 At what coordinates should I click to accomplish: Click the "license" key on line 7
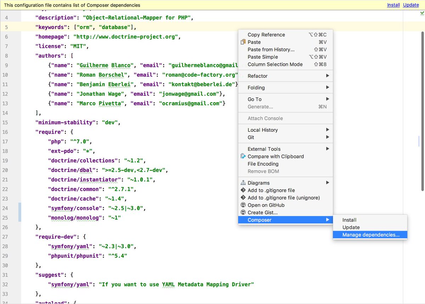click(50, 46)
